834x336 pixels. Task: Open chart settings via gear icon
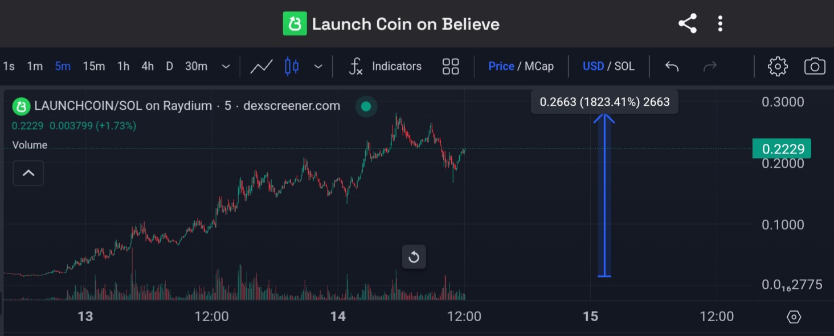click(x=778, y=66)
